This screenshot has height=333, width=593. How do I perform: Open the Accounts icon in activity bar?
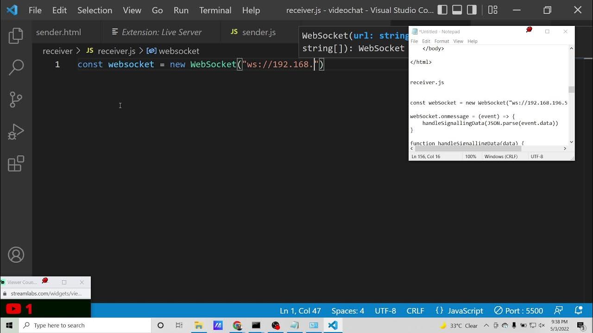point(16,255)
